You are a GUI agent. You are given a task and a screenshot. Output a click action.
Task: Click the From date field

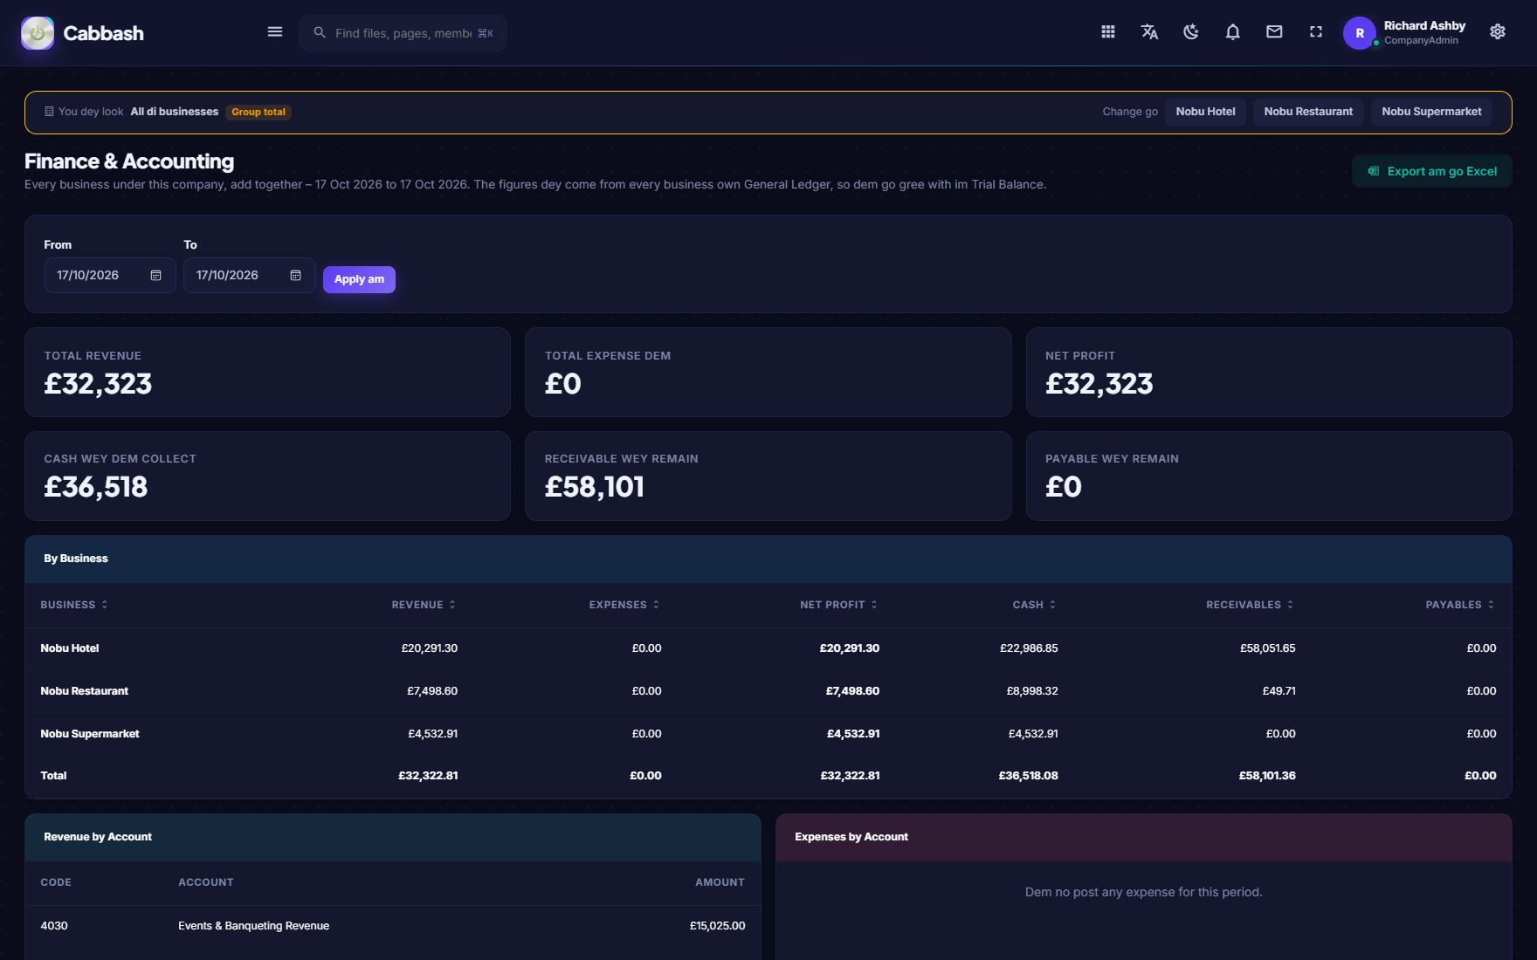pyautogui.click(x=110, y=276)
